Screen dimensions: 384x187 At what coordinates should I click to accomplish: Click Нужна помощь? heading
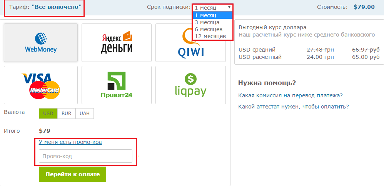[267, 83]
